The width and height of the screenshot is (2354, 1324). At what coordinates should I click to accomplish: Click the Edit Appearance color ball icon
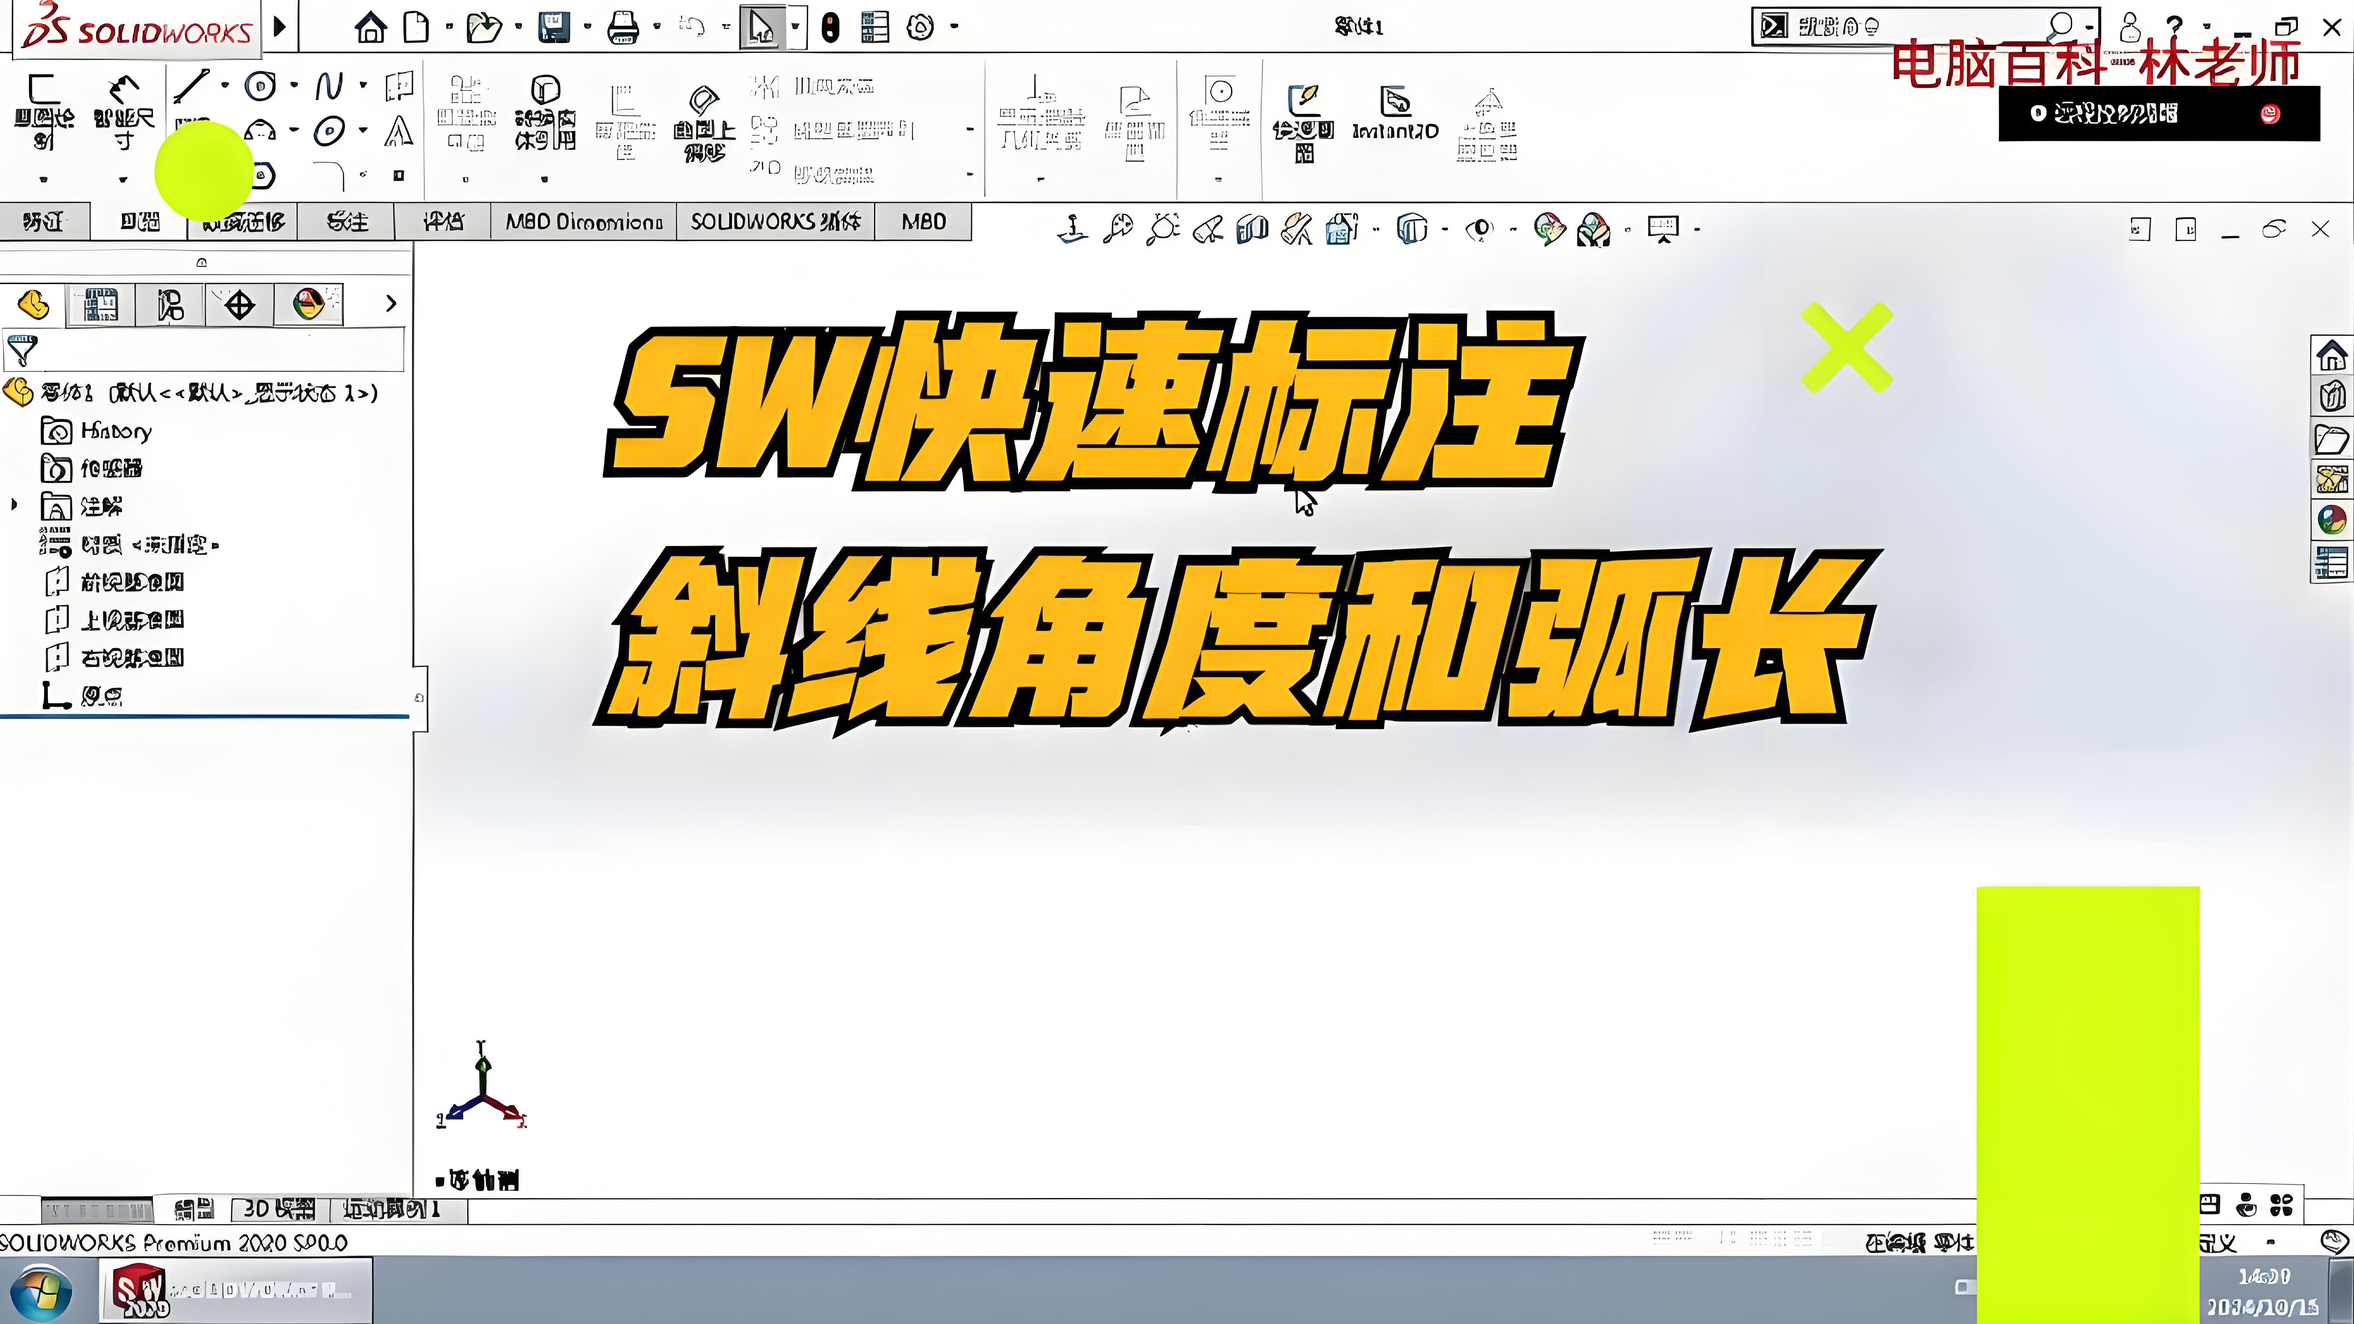tap(1548, 228)
